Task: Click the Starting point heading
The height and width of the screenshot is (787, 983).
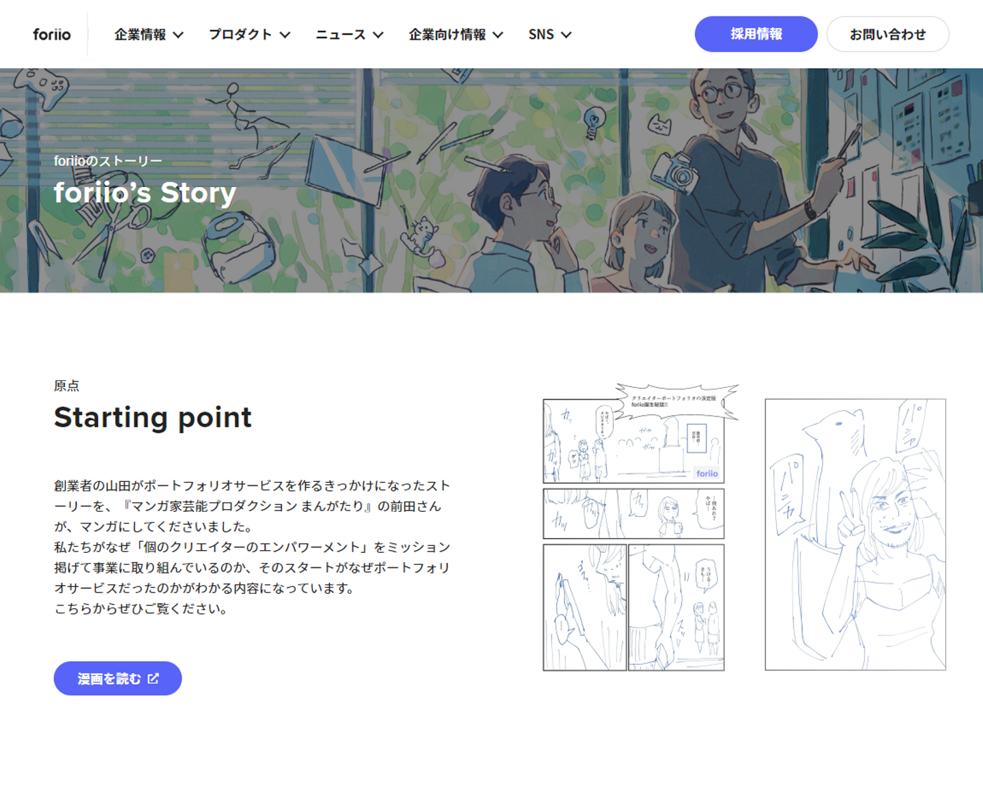Action: (153, 417)
